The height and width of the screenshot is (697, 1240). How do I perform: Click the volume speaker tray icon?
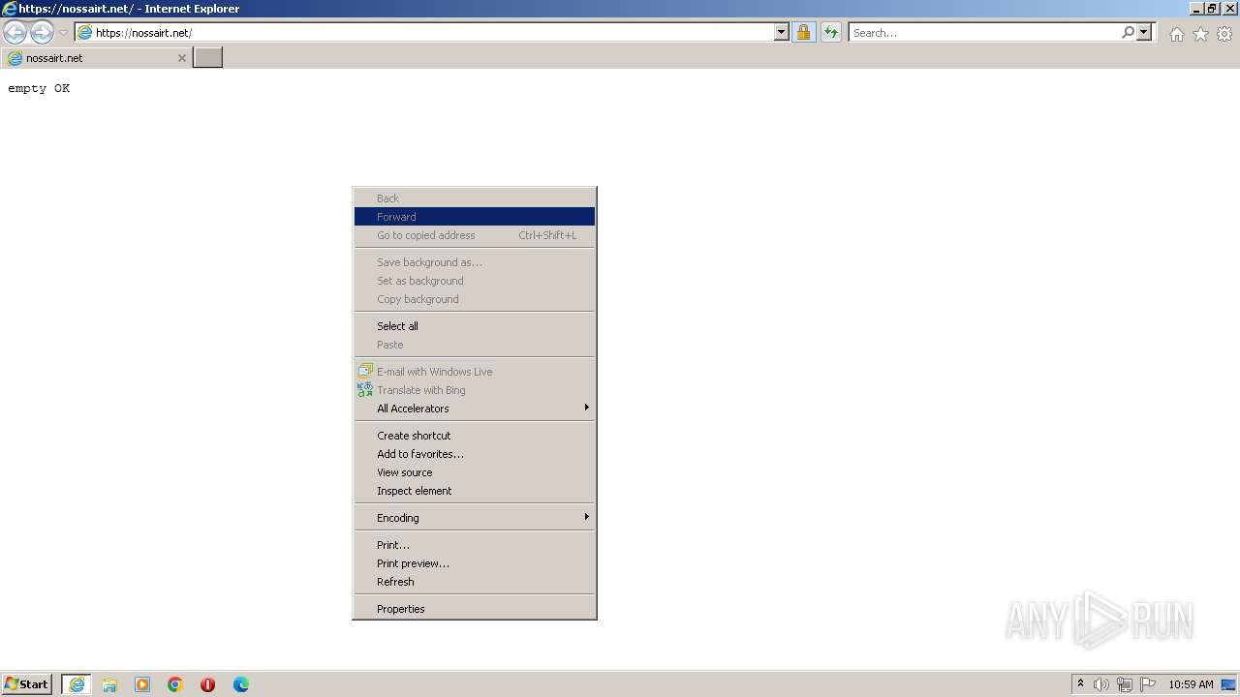[x=1101, y=684]
